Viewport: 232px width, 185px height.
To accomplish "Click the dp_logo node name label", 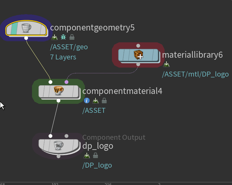I will point(98,146).
